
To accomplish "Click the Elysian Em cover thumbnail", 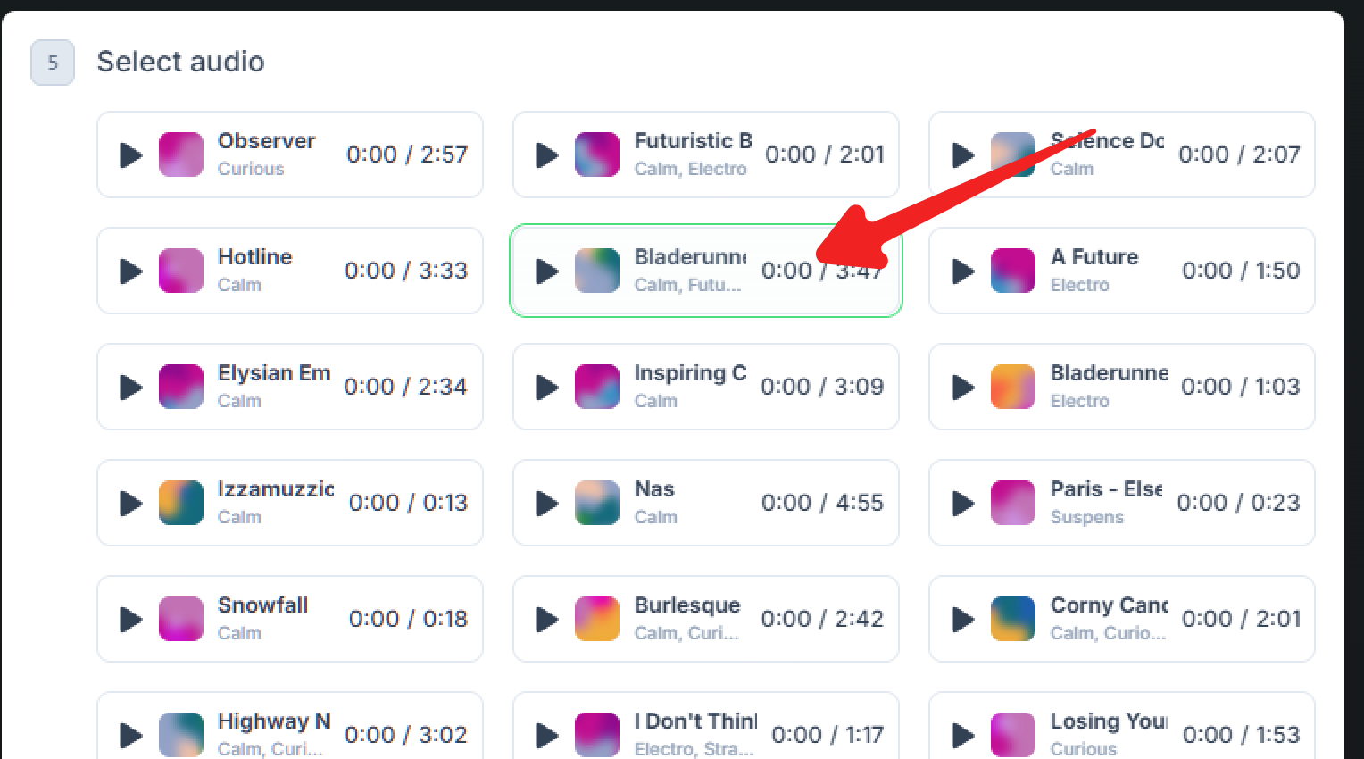I will 181,387.
